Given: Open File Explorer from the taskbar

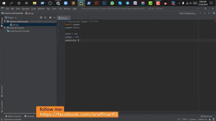Looking at the screenshot, I should [34, 3].
